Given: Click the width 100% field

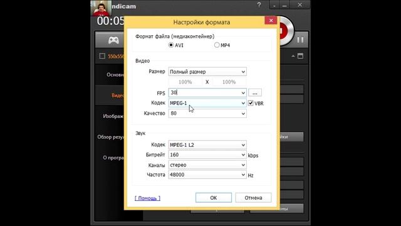Looking at the screenshot, I should pos(185,82).
